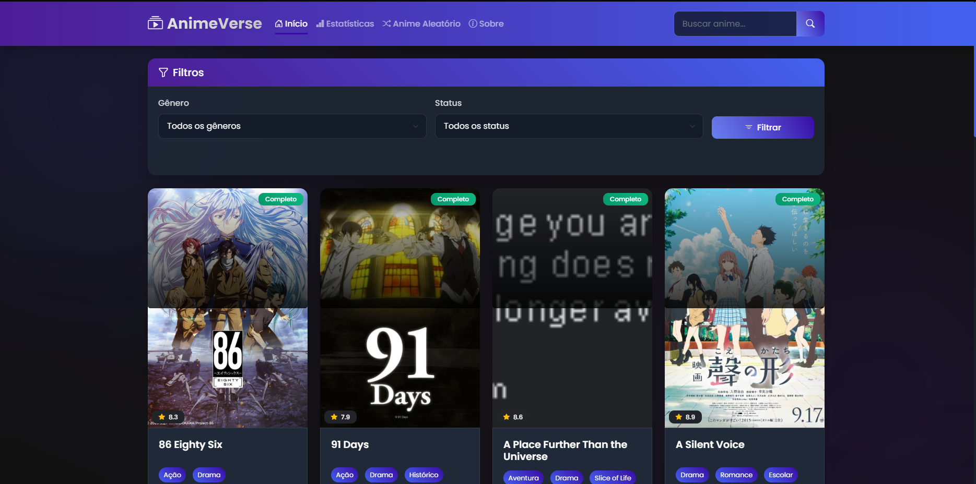Pick an Anime Aleatório from the navbar
The height and width of the screenshot is (484, 976).
point(421,23)
